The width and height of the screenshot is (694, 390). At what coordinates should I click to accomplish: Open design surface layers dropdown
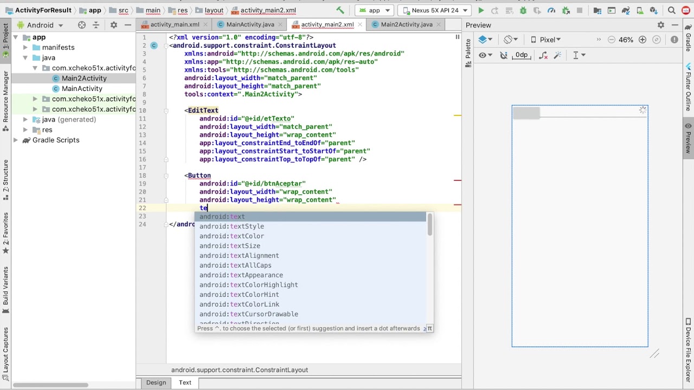pos(485,40)
